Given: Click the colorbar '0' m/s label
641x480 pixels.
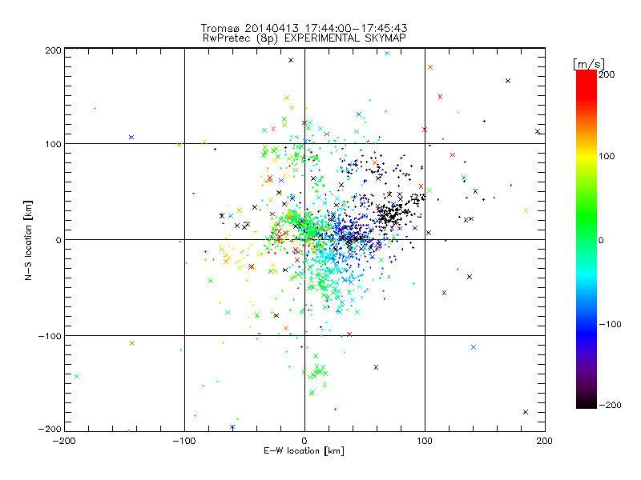Looking at the screenshot, I should (x=602, y=240).
